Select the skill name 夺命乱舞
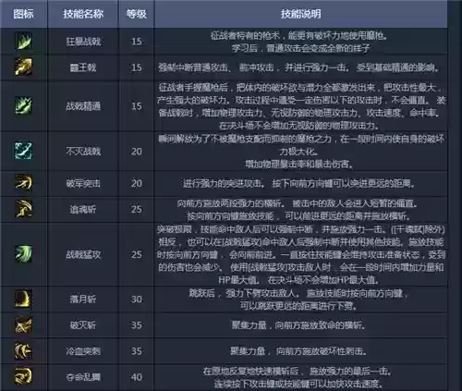Image resolution: width=462 pixels, height=391 pixels. click(x=83, y=377)
